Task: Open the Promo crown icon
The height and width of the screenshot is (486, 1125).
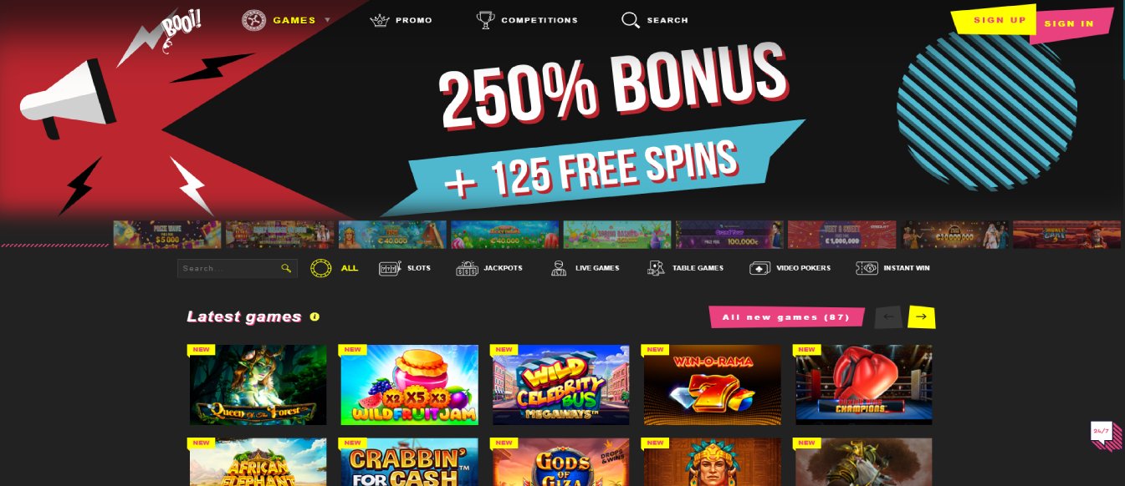Action: pyautogui.click(x=381, y=20)
